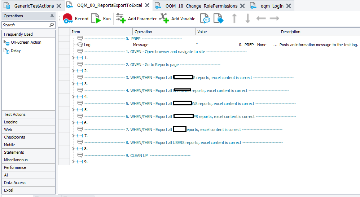Click the move down arrow icon

point(247,18)
